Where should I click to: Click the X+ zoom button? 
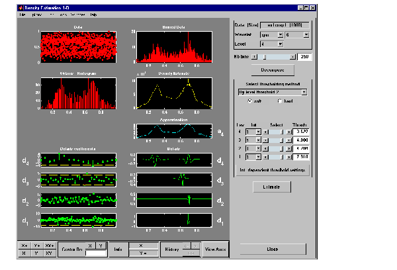point(26,244)
